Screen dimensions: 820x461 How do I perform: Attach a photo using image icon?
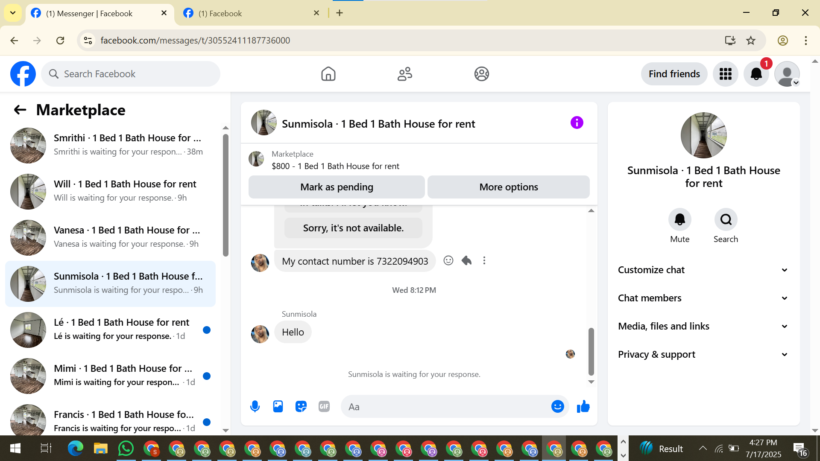pyautogui.click(x=278, y=406)
